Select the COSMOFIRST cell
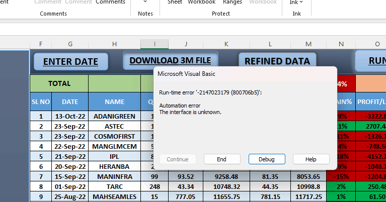The image size is (386, 202). pyautogui.click(x=114, y=136)
